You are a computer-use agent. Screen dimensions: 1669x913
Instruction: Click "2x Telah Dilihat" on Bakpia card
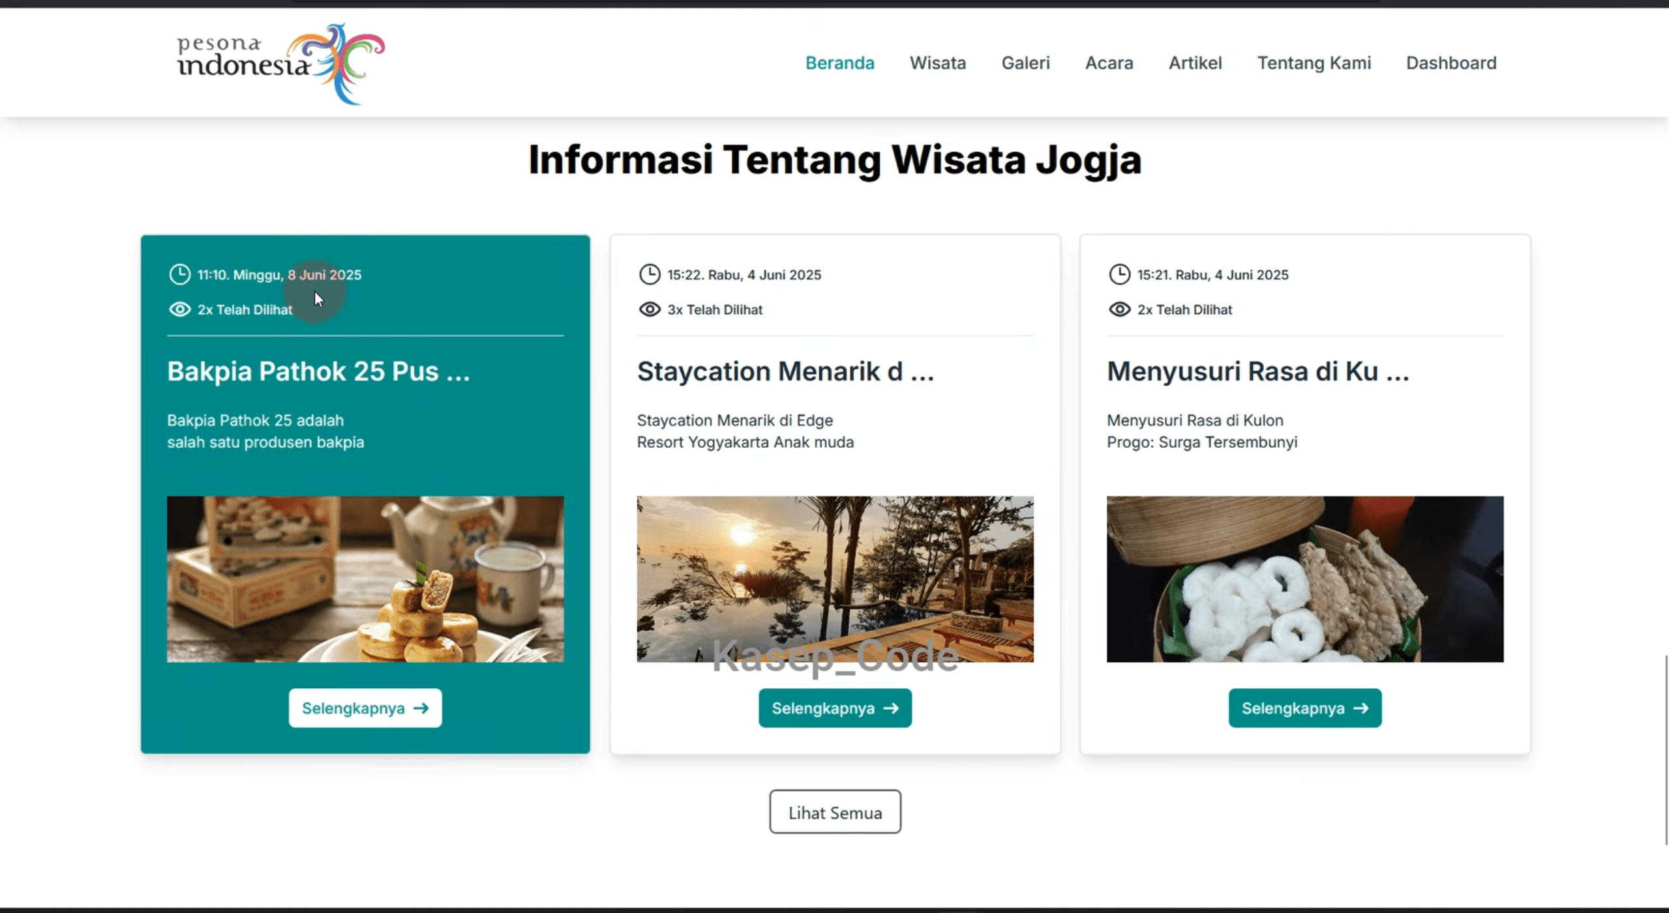point(245,310)
